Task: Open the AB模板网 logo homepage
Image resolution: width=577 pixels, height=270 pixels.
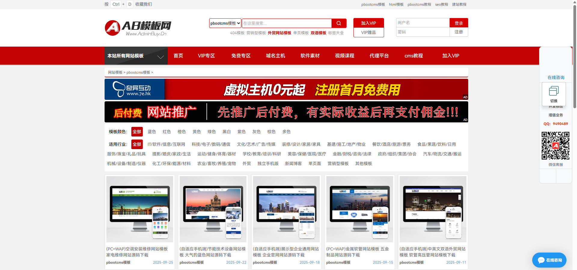Action: (x=138, y=28)
